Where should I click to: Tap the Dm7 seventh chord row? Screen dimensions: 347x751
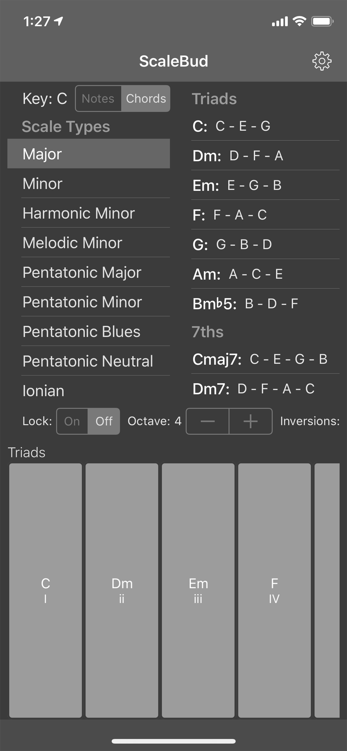click(x=265, y=389)
